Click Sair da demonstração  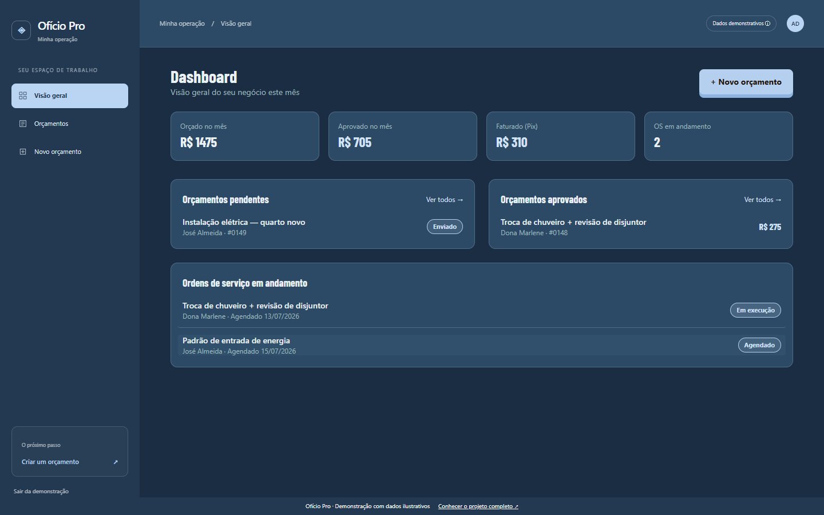[x=41, y=491]
